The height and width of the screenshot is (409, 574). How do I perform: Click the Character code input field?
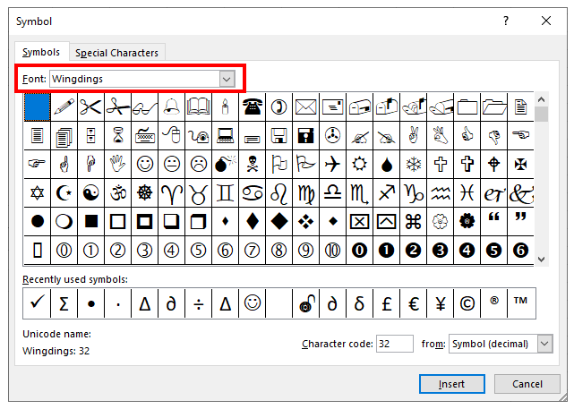point(394,344)
